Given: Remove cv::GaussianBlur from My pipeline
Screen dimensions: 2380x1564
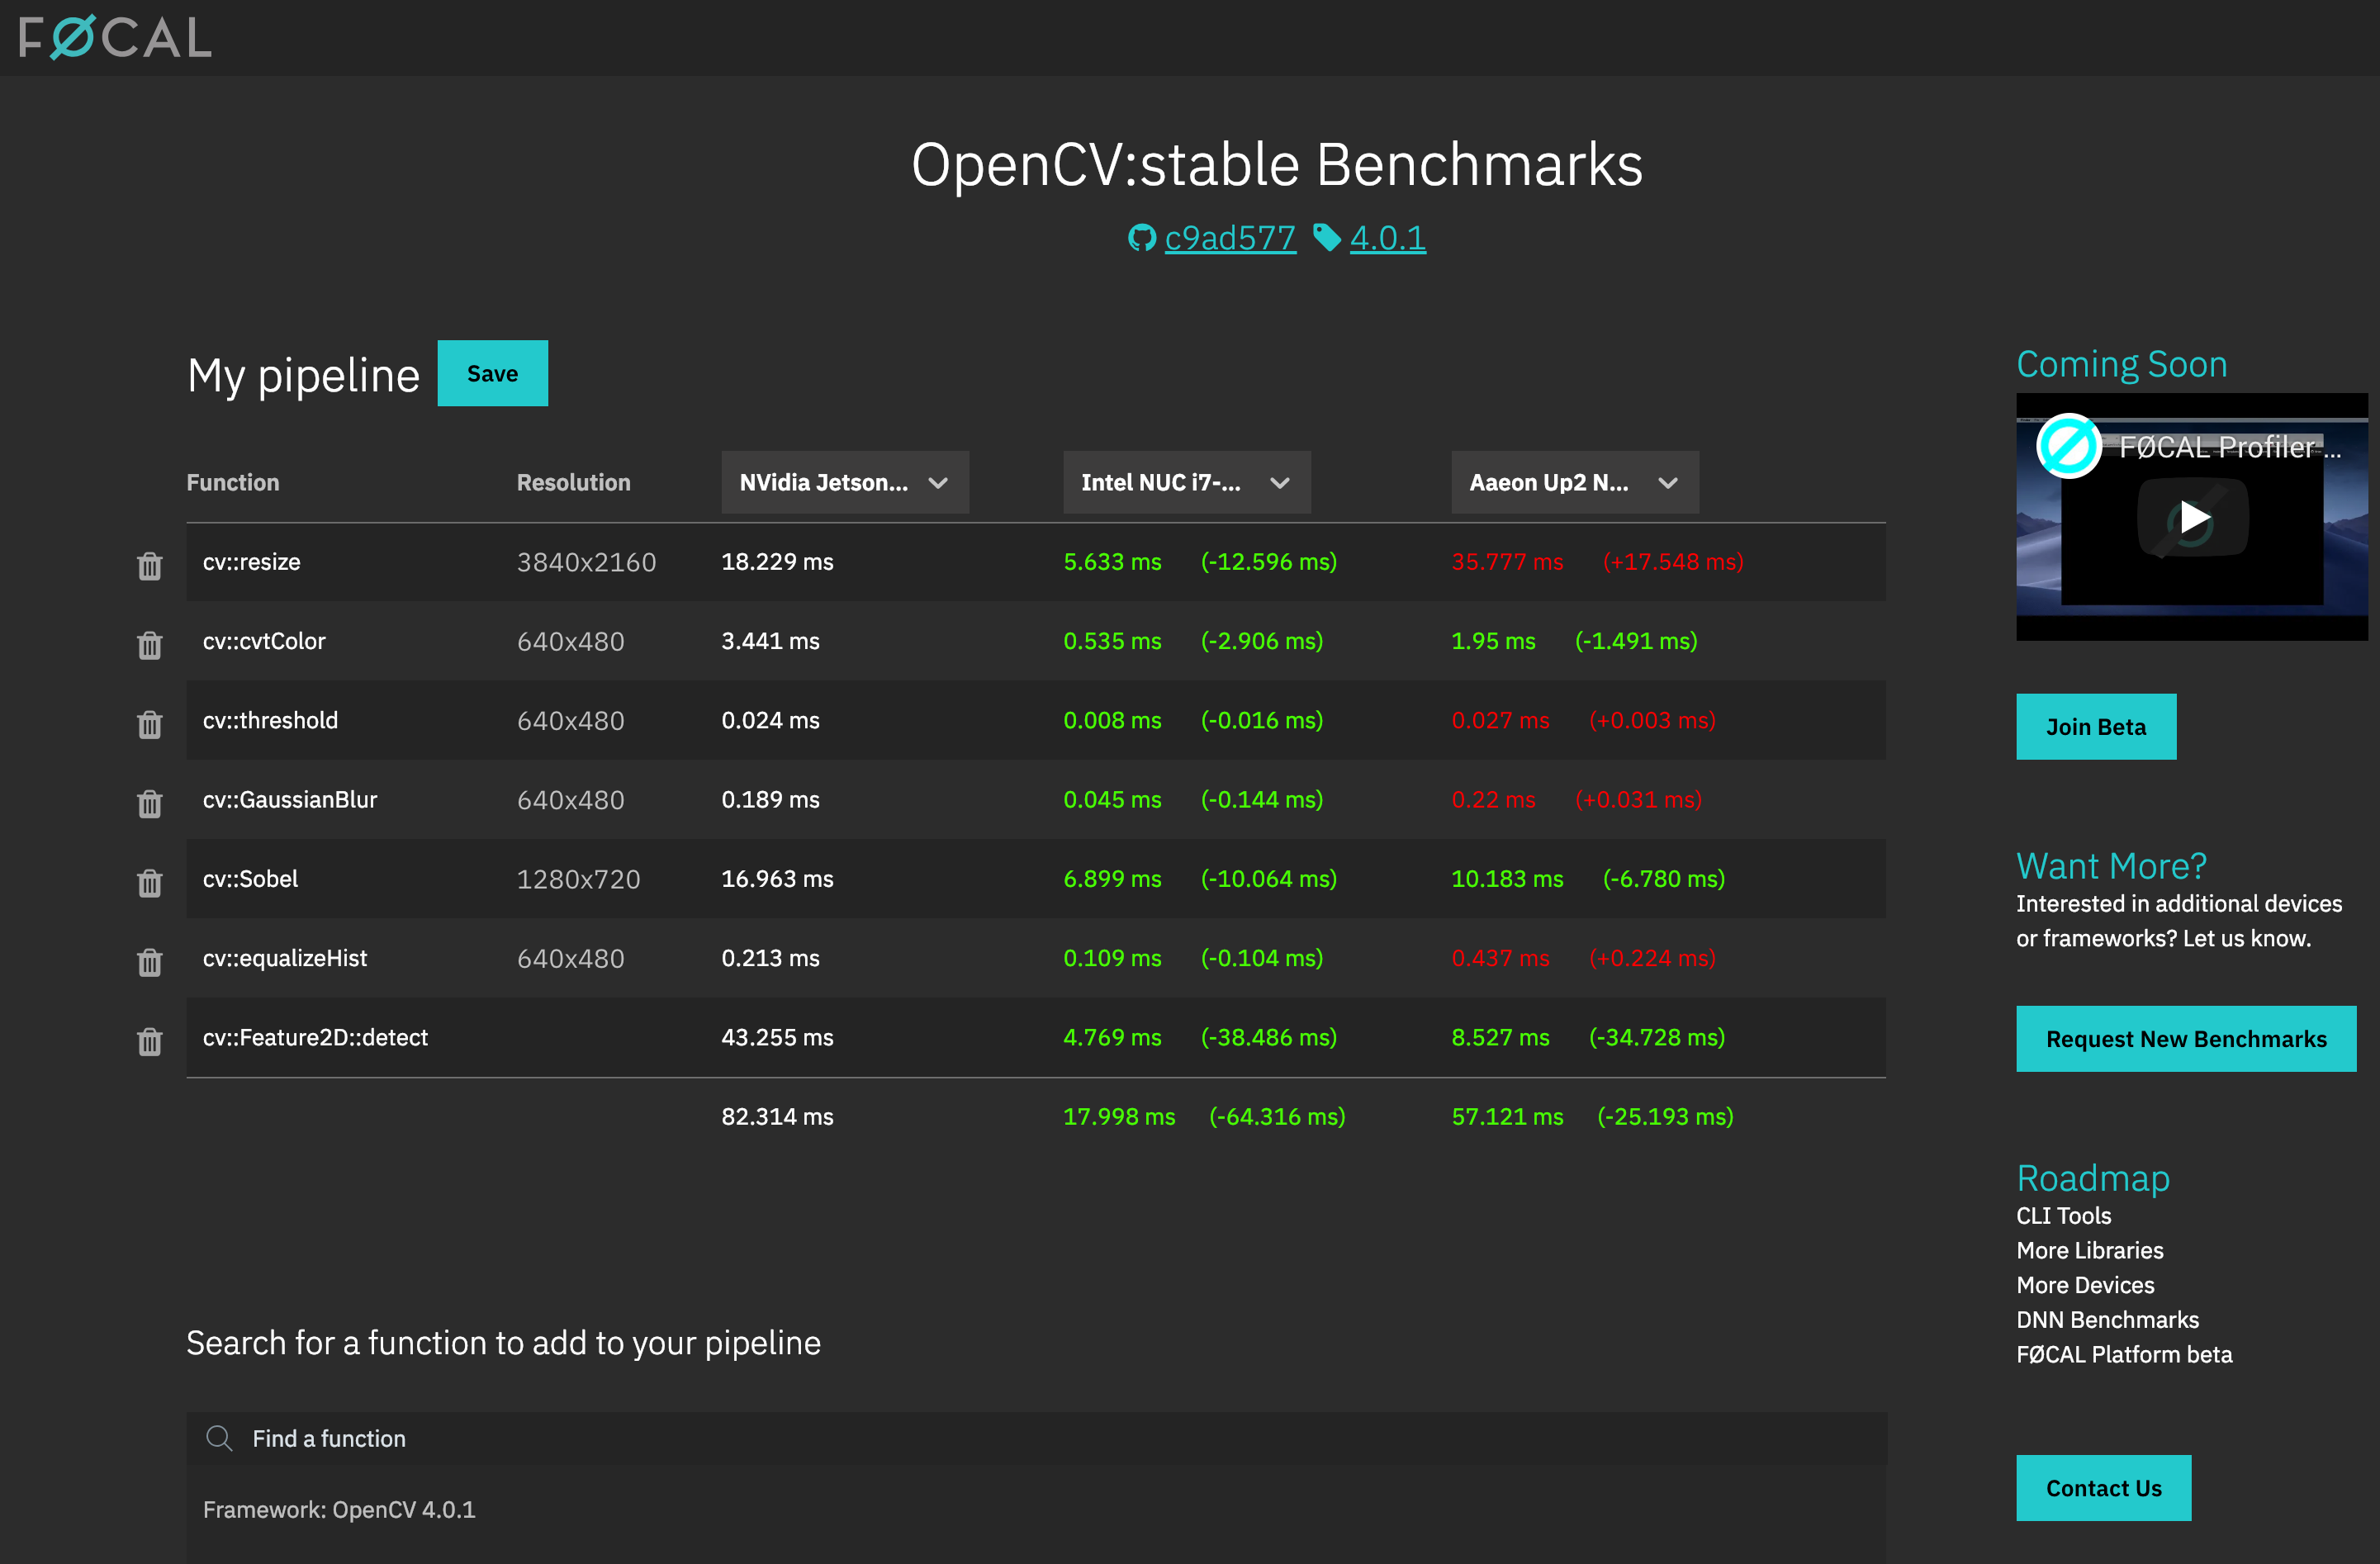Looking at the screenshot, I should [x=149, y=803].
